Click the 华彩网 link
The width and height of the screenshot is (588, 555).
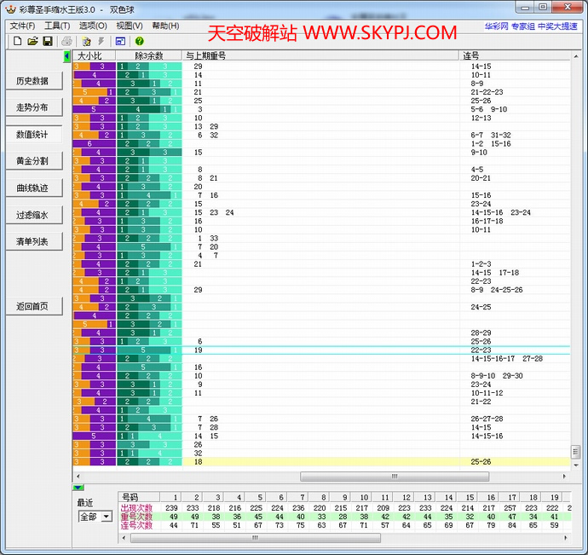coord(497,26)
